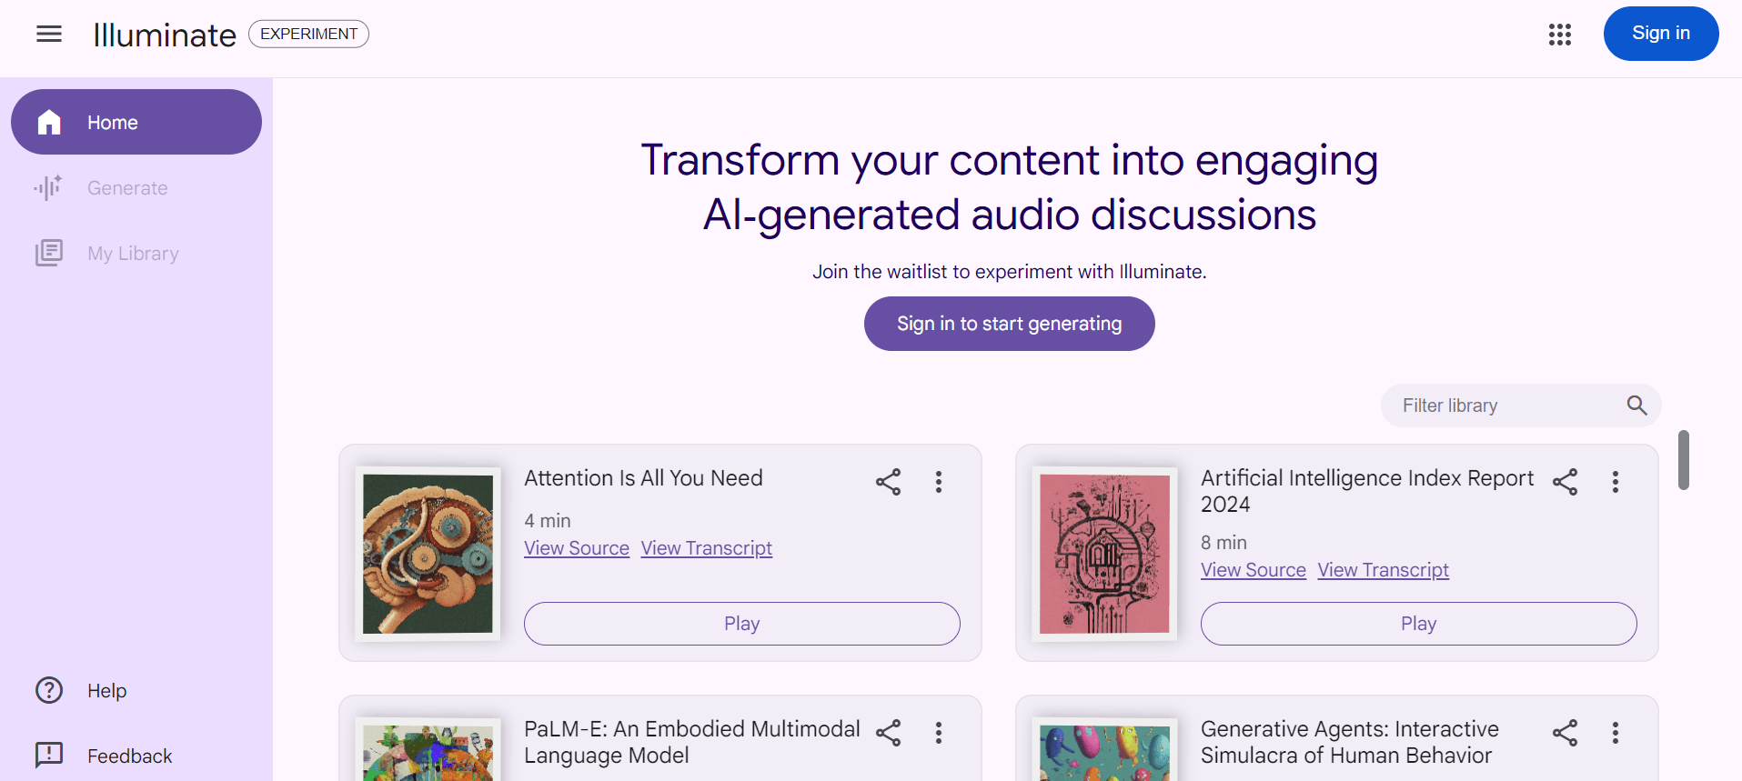
Task: Click 'Join the waitlist to experiment with Illuminate.'
Action: coord(1010,272)
